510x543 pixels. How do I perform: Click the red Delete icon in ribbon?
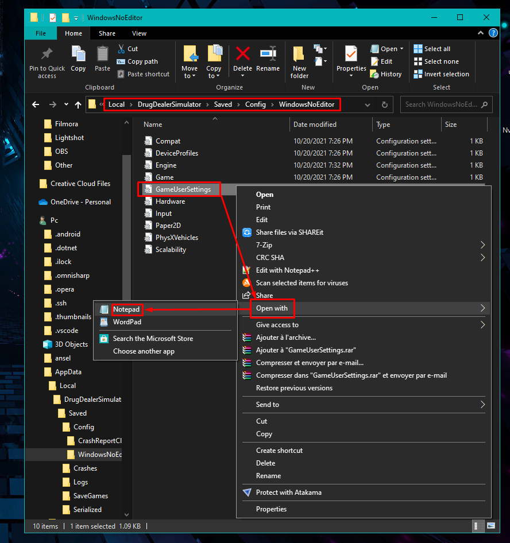[242, 54]
